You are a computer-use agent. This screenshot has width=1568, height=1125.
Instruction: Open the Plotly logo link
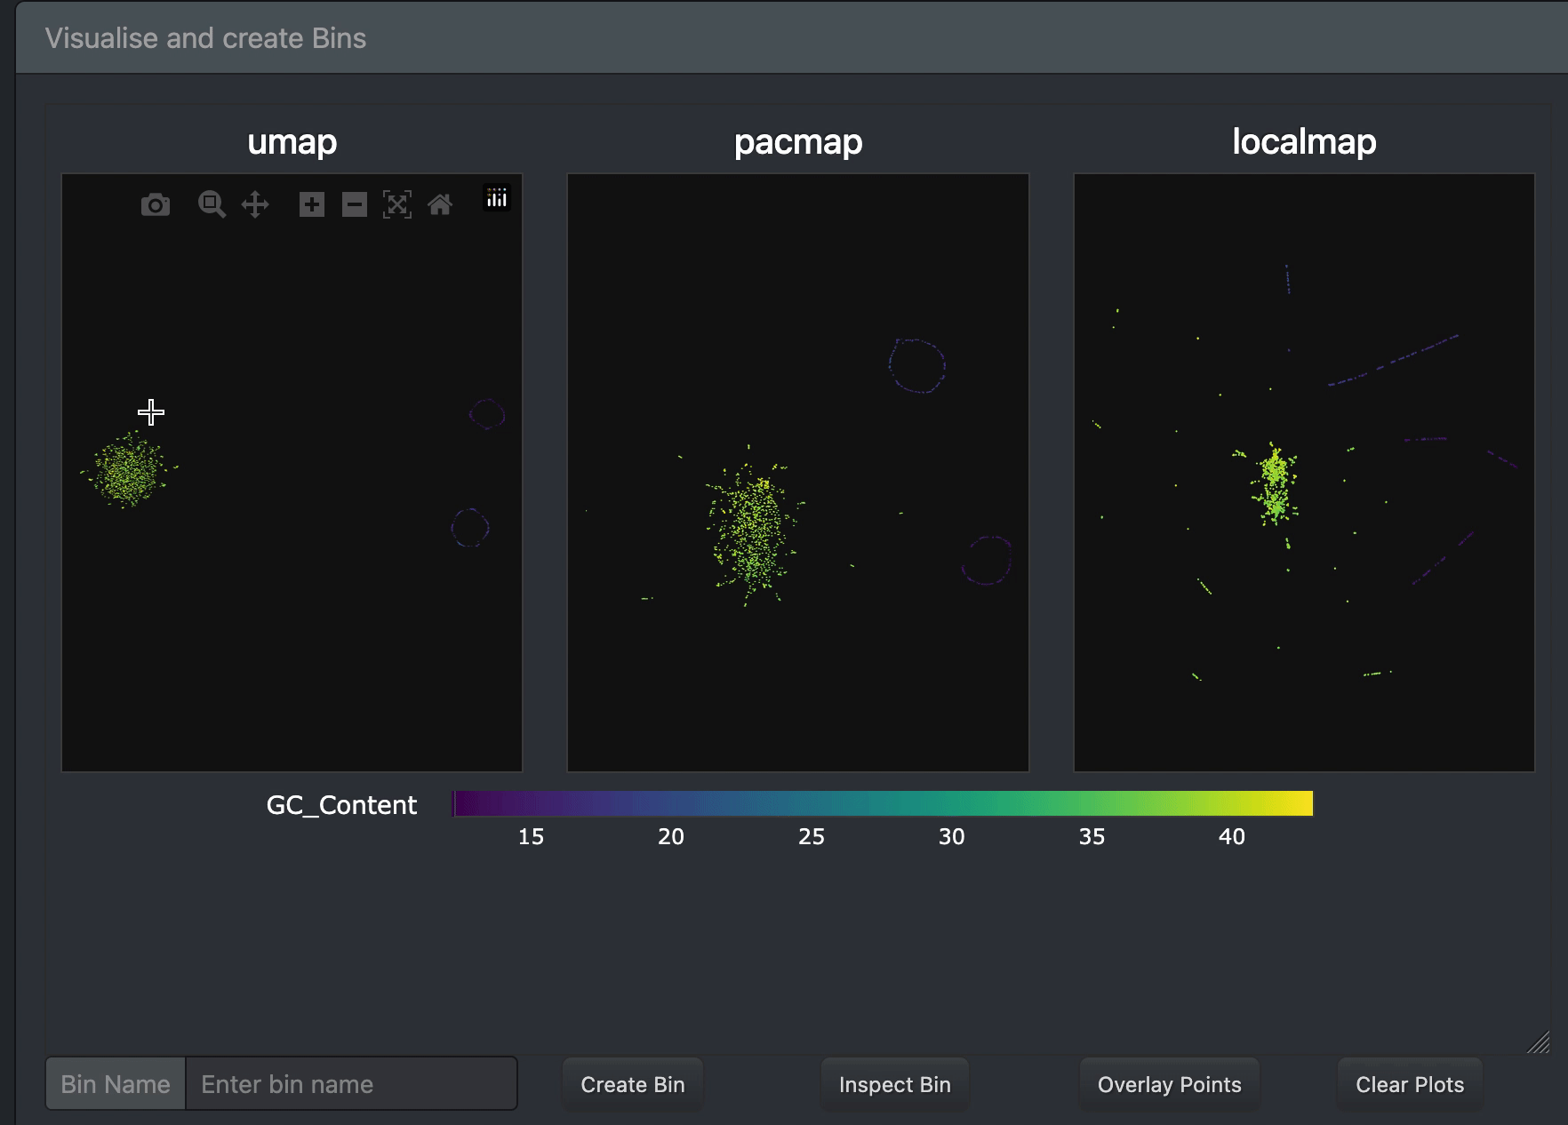tap(496, 197)
